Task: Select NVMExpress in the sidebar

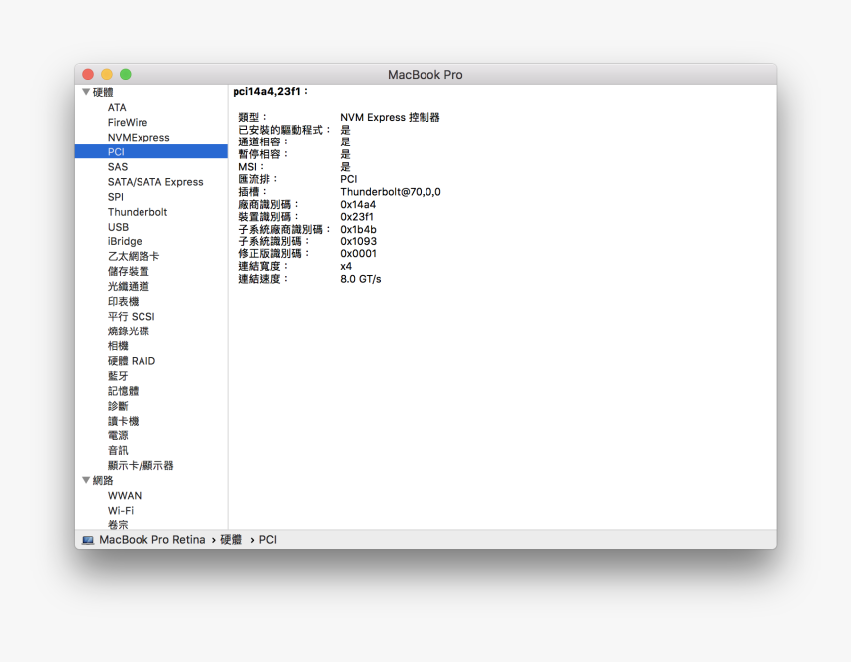Action: point(139,138)
